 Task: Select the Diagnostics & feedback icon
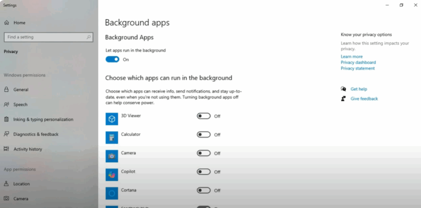[7, 134]
